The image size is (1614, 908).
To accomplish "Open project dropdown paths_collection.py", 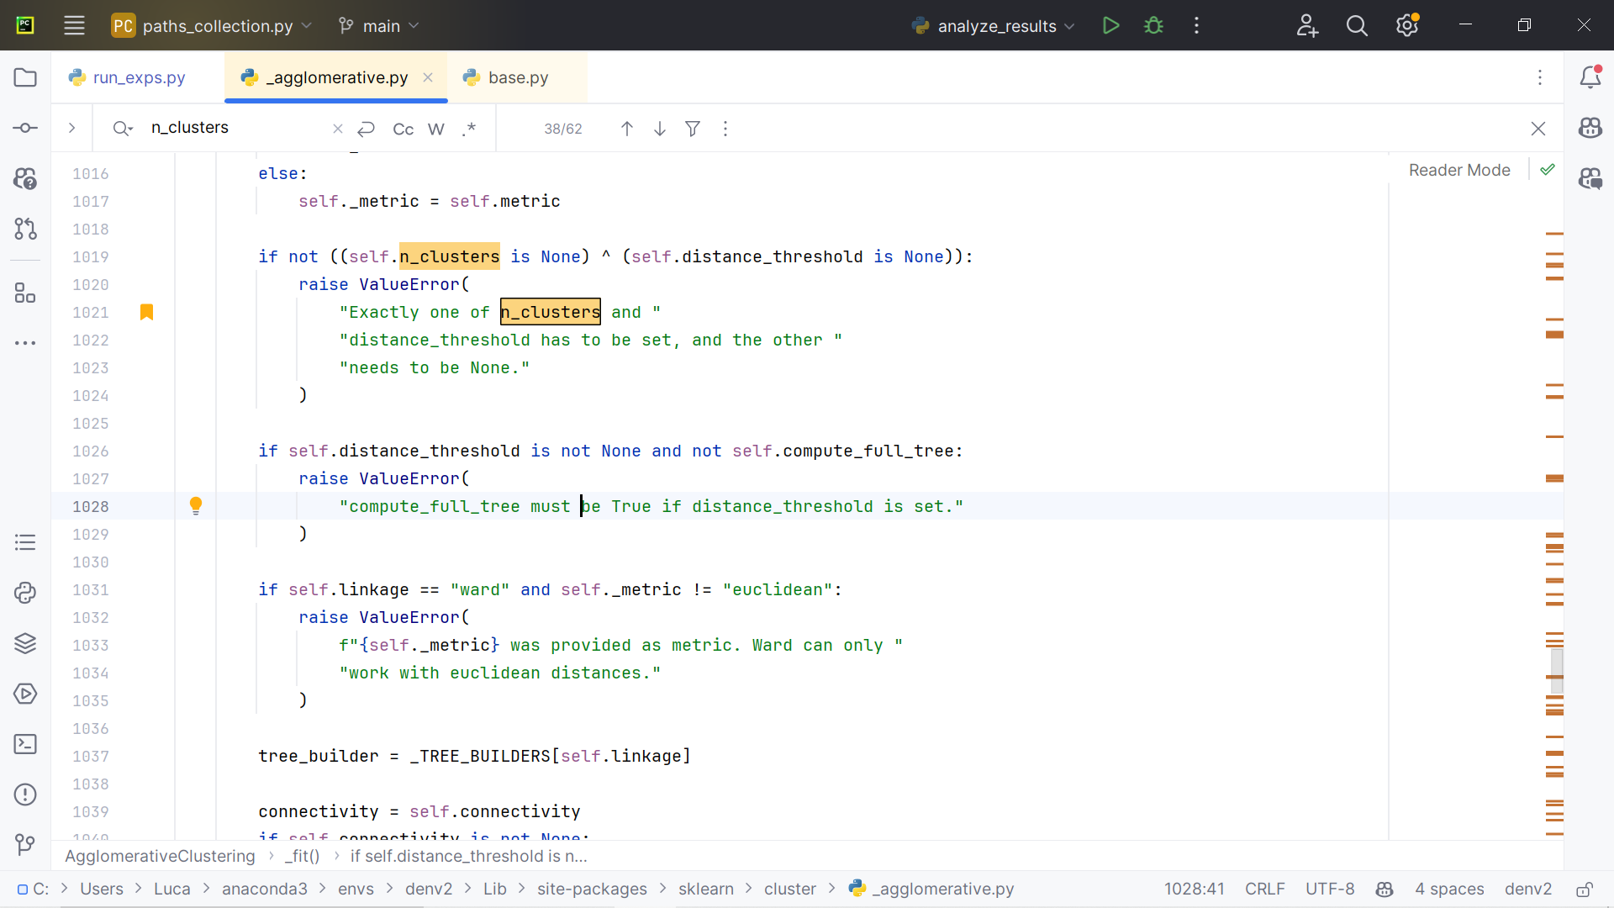I will click(212, 25).
